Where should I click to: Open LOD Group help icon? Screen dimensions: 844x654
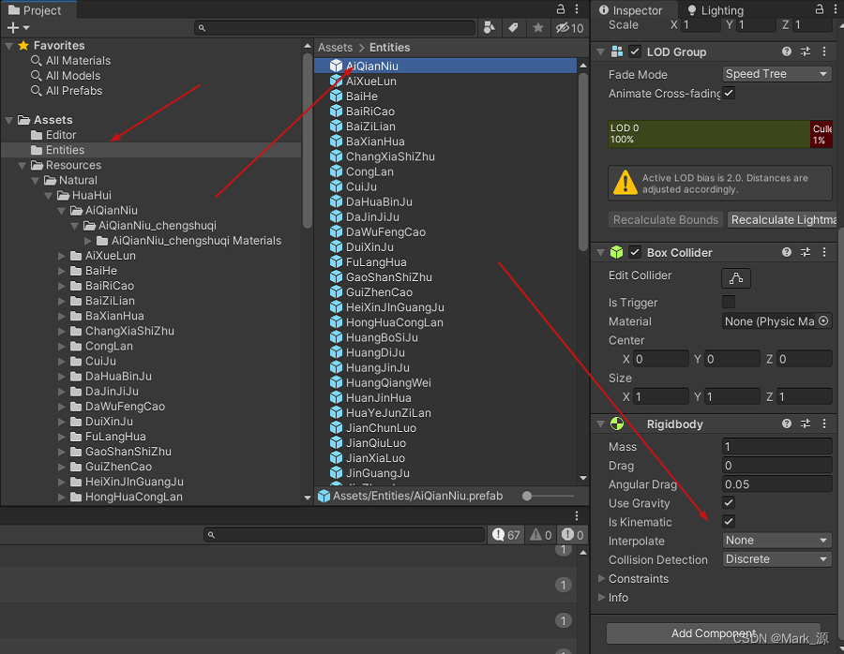coord(787,52)
